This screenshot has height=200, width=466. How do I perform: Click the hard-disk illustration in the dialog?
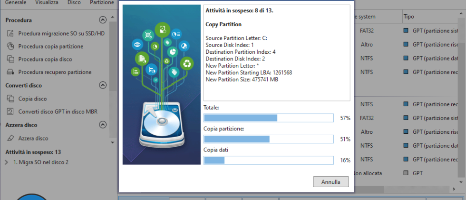(162, 125)
